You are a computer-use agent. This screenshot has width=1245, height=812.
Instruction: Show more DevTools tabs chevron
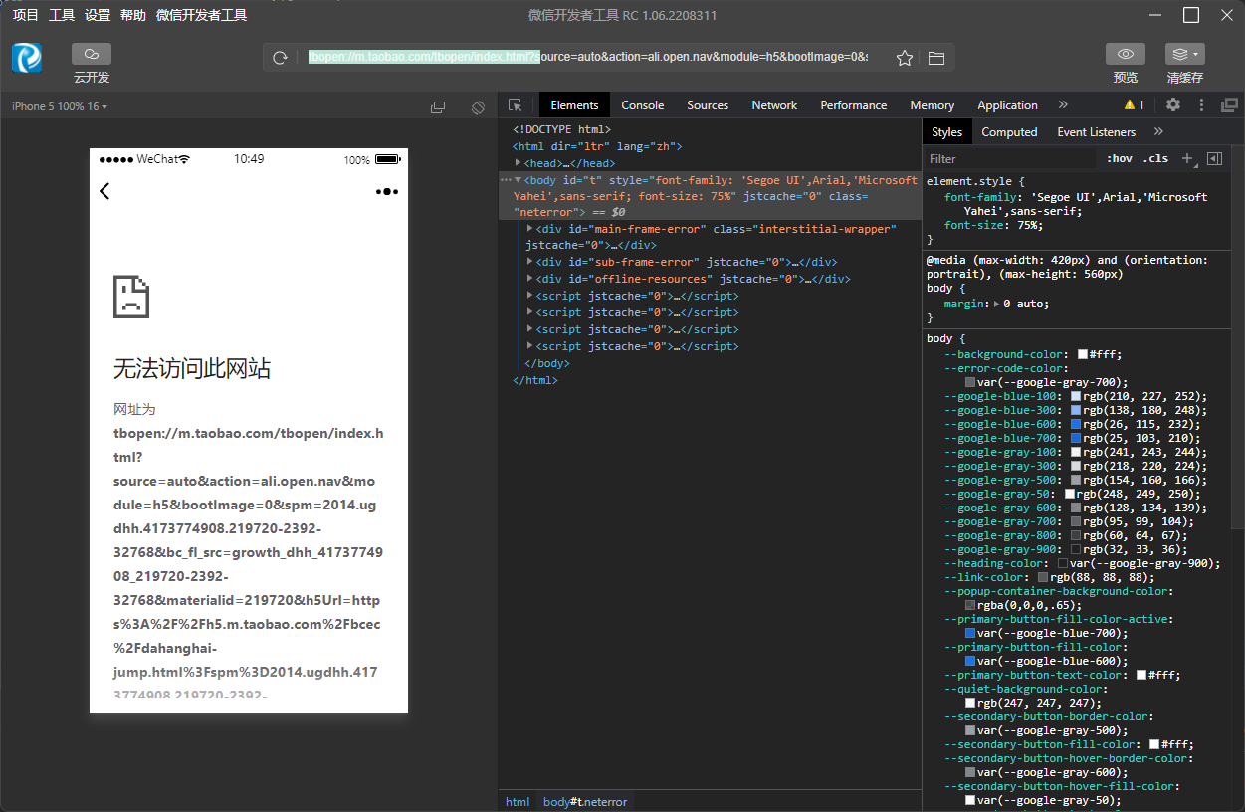1063,104
